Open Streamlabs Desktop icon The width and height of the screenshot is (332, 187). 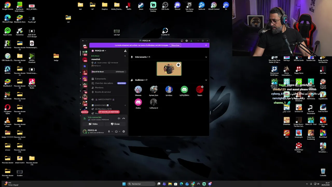(x=153, y=7)
